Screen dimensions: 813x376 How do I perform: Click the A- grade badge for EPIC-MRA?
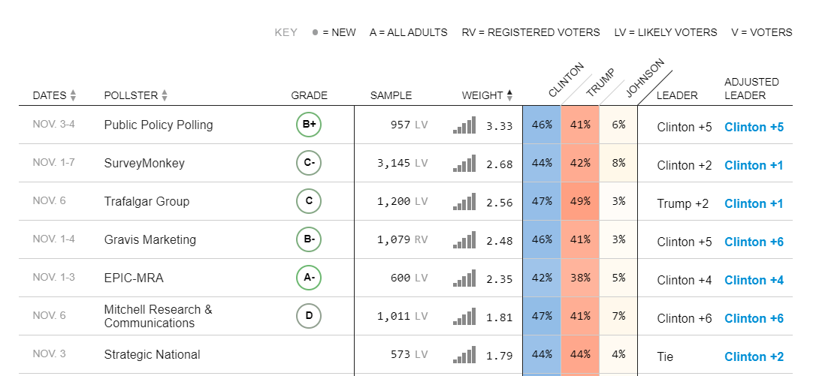309,278
